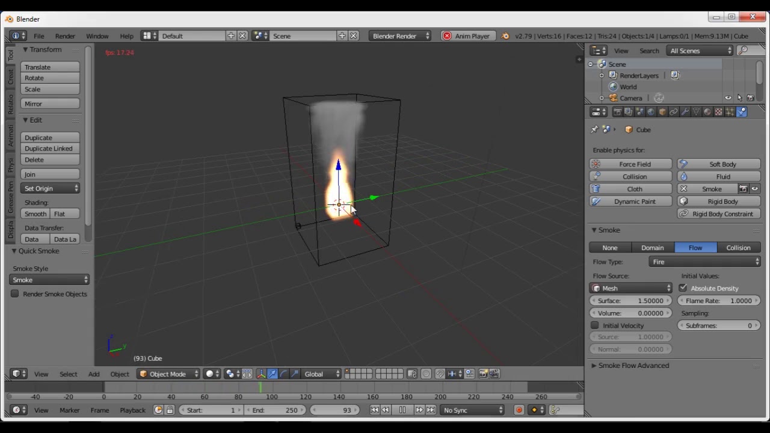Viewport: 770px width, 433px height.
Task: Select the translate manipulator arrow icon
Action: [x=272, y=374]
